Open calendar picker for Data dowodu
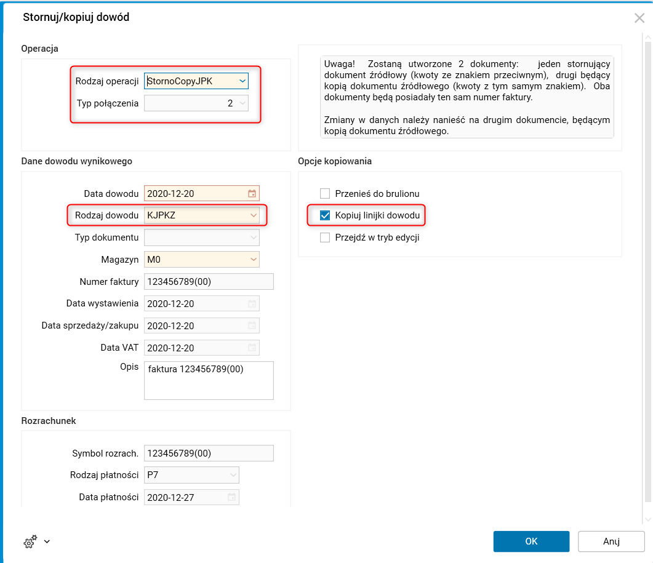Viewport: 653px width, 563px height. (x=252, y=194)
